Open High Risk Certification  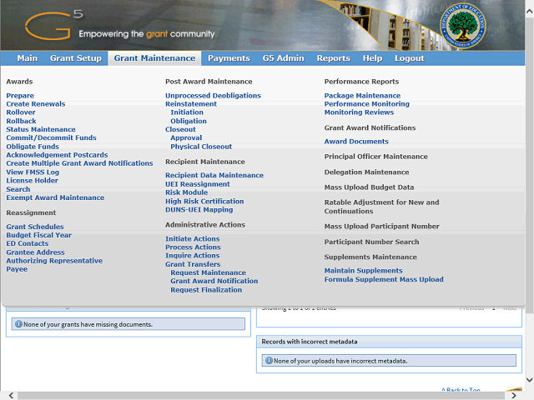point(204,201)
